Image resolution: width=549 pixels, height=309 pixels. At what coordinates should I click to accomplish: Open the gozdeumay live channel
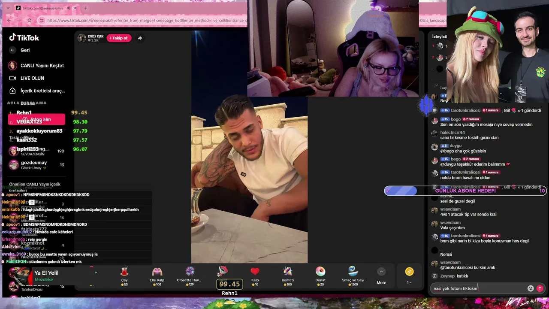(x=36, y=165)
